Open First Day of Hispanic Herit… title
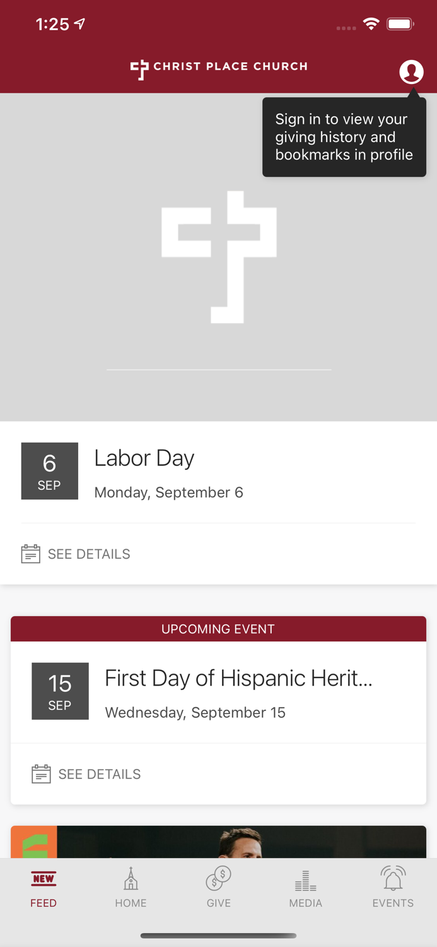The image size is (437, 947). click(x=238, y=679)
